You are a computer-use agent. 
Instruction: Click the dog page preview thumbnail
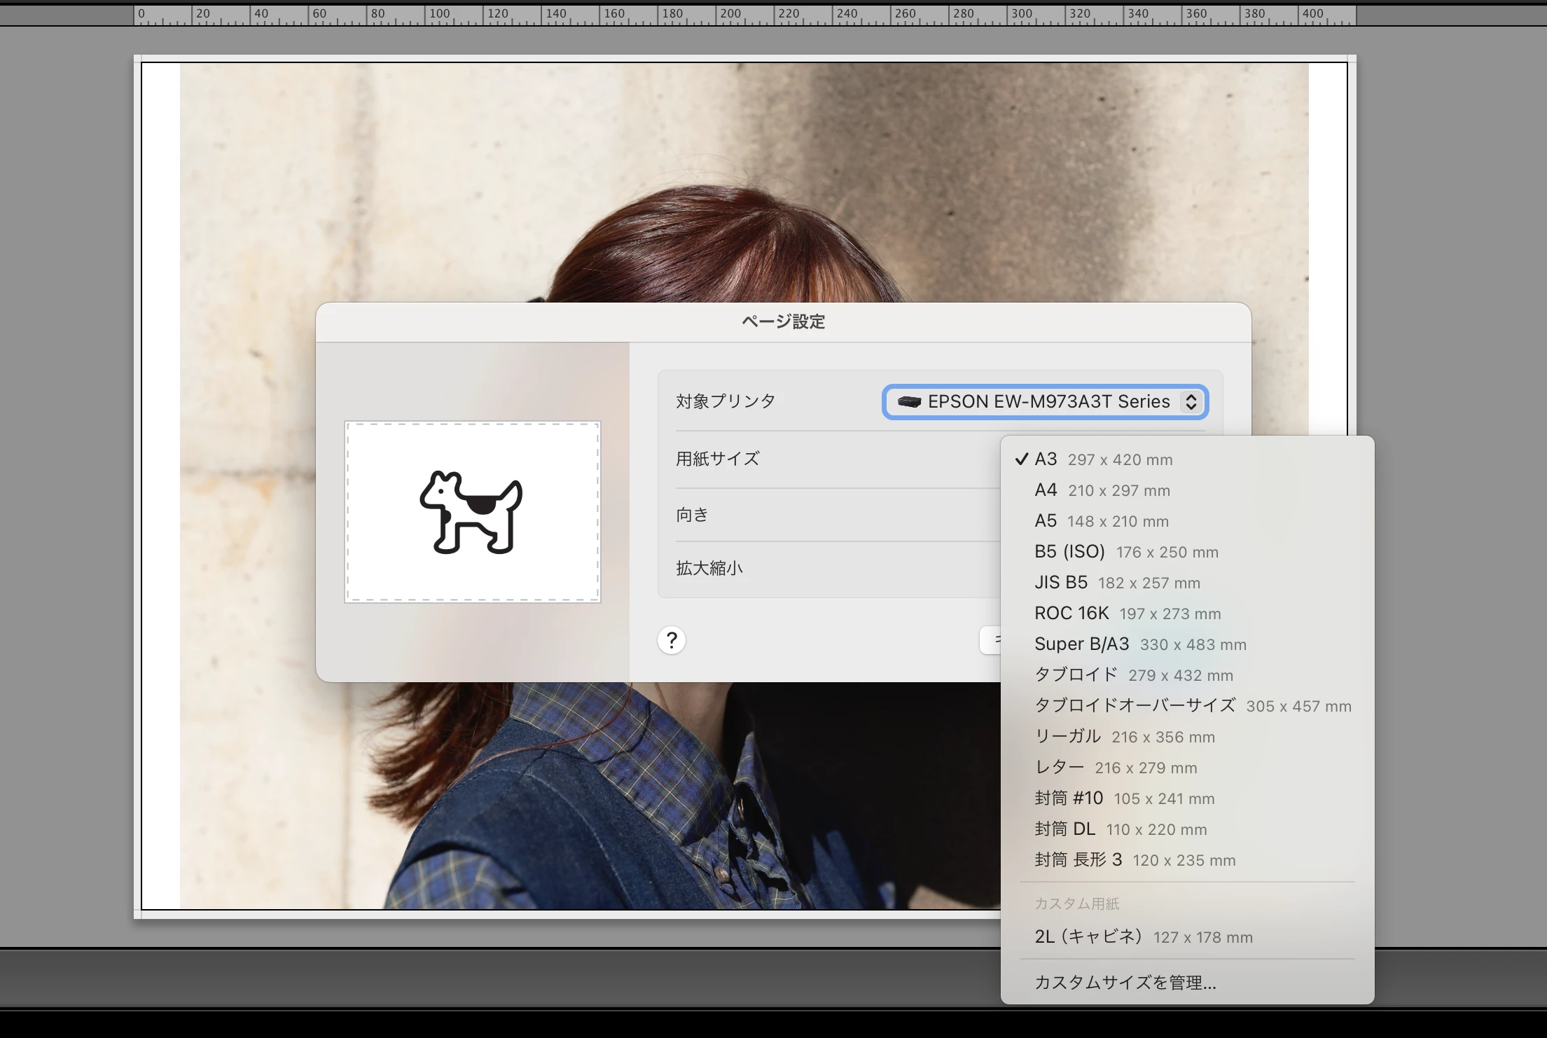(x=472, y=512)
